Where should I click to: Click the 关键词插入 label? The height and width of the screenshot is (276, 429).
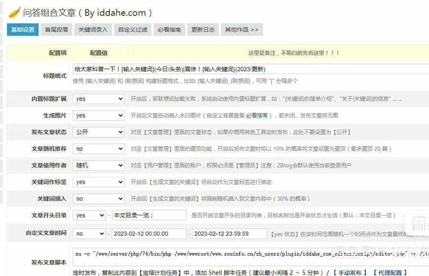[x=52, y=198]
